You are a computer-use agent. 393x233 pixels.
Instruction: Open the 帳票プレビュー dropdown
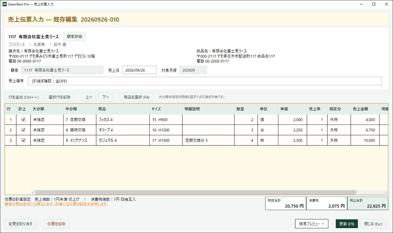coord(311,224)
